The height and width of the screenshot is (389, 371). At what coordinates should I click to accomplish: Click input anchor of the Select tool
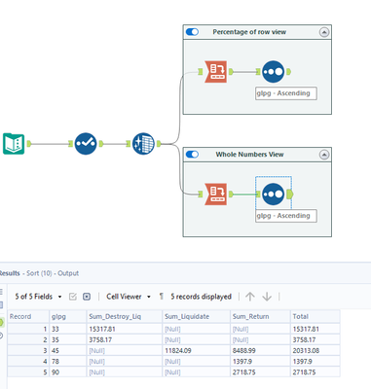pos(71,144)
